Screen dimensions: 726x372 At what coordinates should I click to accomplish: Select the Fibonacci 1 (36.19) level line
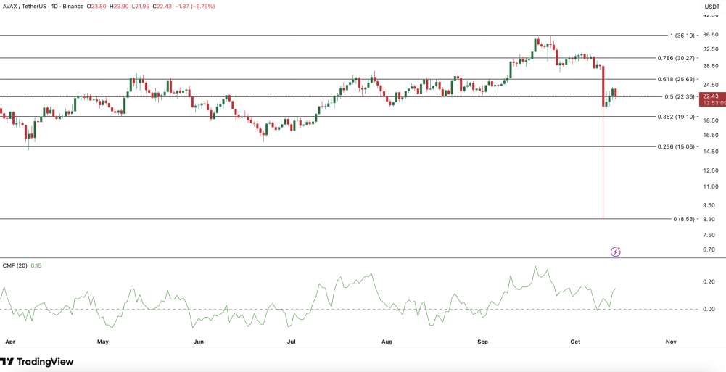pos(683,35)
